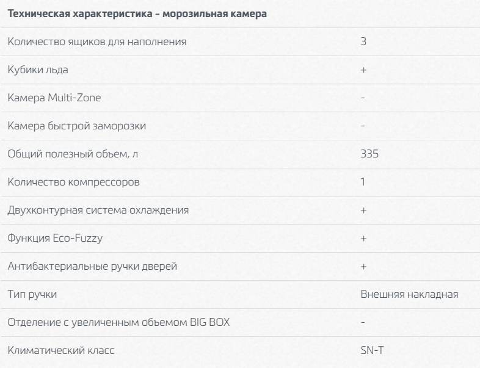This screenshot has height=368, width=480.
Task: Click the 'Количество компрессоров' label
Action: (73, 182)
